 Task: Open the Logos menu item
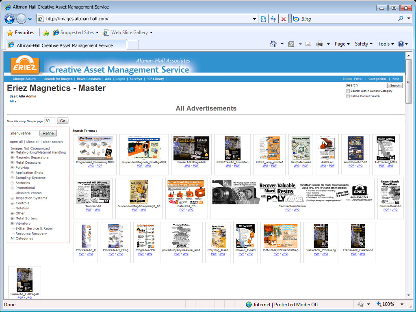[120, 79]
